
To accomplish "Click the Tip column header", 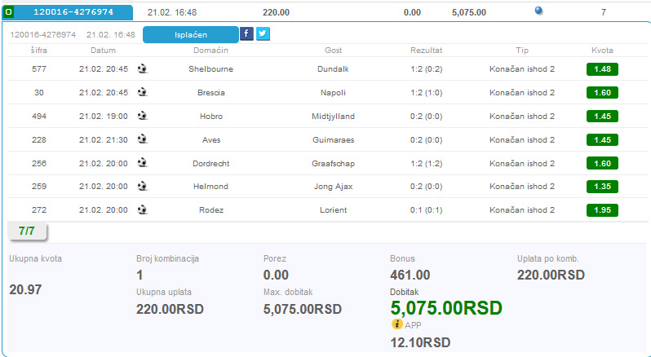I will tap(522, 51).
